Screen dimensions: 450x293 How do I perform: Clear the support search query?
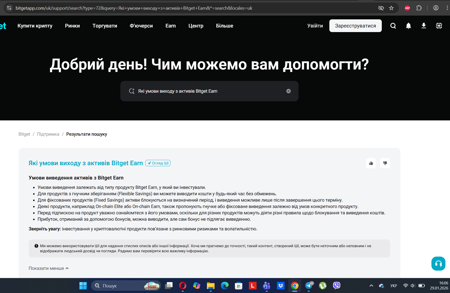(288, 91)
